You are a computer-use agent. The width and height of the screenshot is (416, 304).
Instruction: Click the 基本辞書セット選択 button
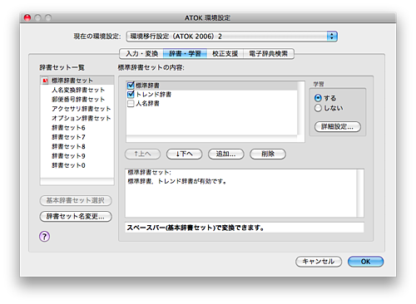pos(76,200)
